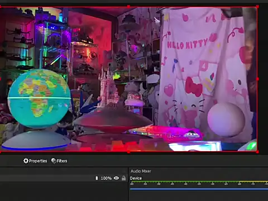Image resolution: width=268 pixels, height=201 pixels.
Task: Lock the source with the padlock icon
Action: (123, 178)
